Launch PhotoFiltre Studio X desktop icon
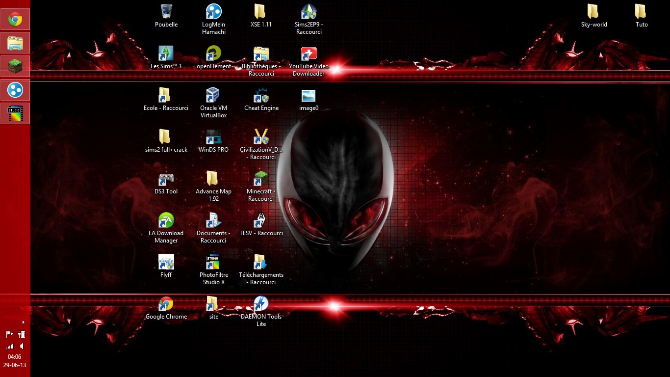Viewport: 670px width, 377px height. (x=214, y=270)
